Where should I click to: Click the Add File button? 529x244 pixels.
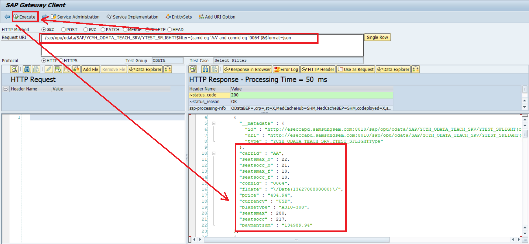point(91,69)
